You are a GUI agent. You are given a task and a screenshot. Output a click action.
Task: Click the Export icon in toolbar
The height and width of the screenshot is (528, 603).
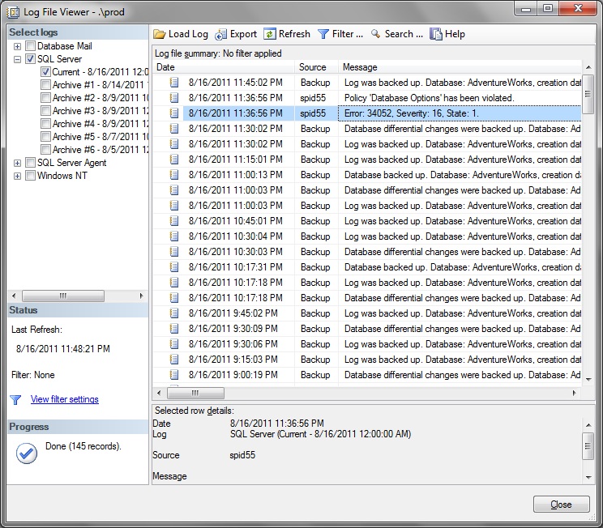click(x=221, y=34)
